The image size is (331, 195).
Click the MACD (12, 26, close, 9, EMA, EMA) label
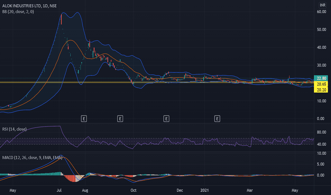[x=32, y=157]
